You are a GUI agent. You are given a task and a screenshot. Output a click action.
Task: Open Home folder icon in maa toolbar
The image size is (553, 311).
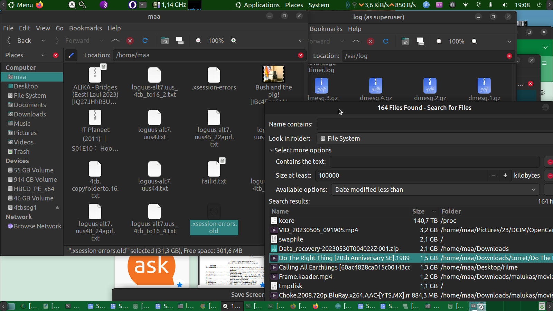point(165,41)
